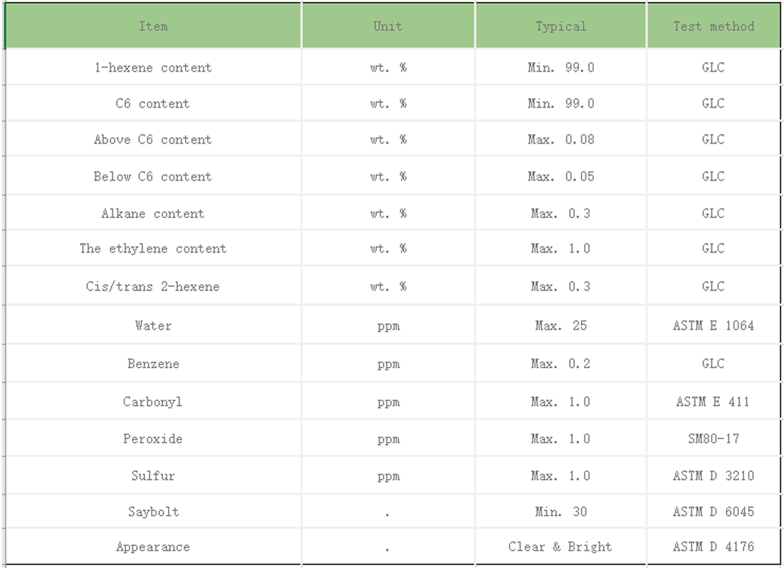Select the Peroxide item cell
The height and width of the screenshot is (568, 784).
tap(153, 439)
